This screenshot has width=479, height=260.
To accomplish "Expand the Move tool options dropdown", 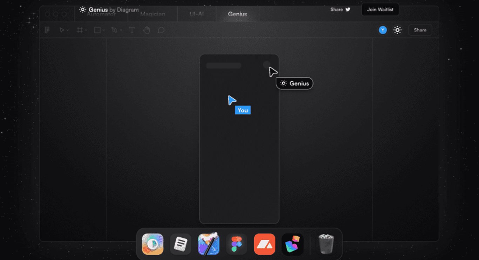I will [67, 30].
